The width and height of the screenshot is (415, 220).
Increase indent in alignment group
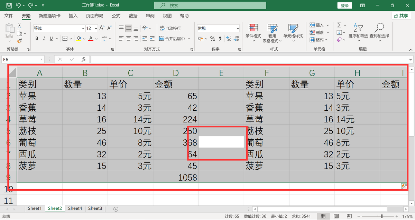(153, 39)
